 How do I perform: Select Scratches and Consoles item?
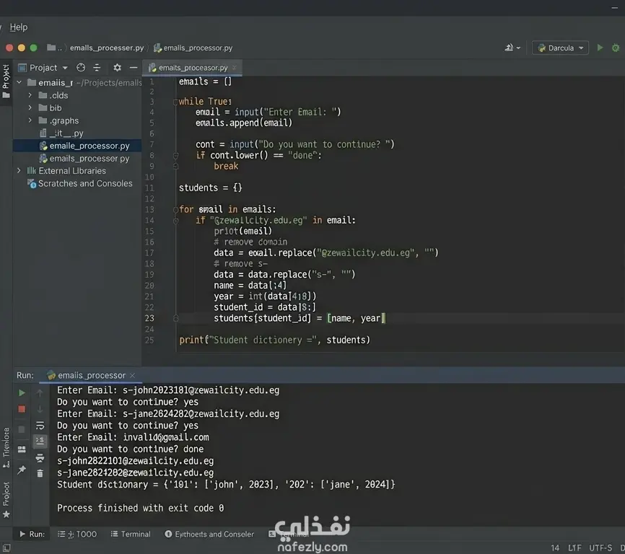[80, 184]
